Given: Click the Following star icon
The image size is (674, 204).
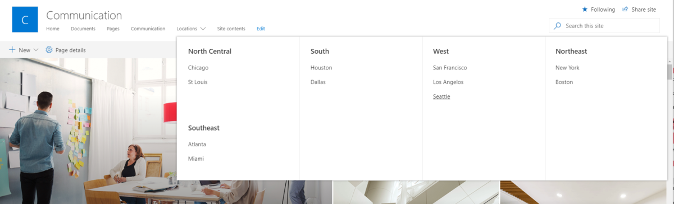Looking at the screenshot, I should (585, 10).
